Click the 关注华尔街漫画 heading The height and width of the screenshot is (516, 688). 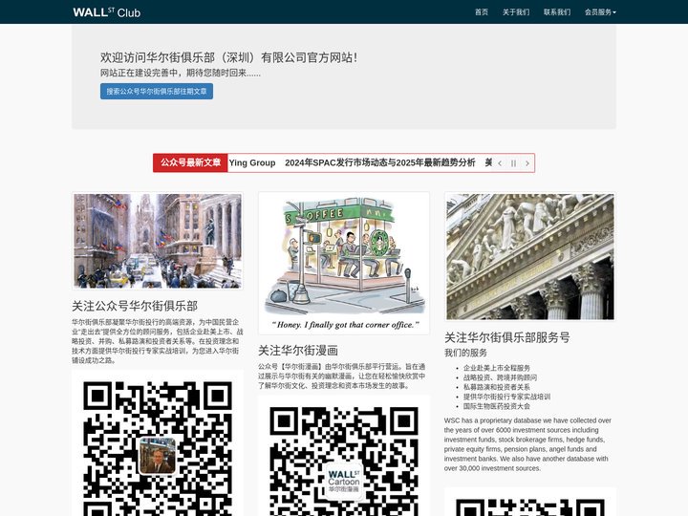tap(298, 350)
